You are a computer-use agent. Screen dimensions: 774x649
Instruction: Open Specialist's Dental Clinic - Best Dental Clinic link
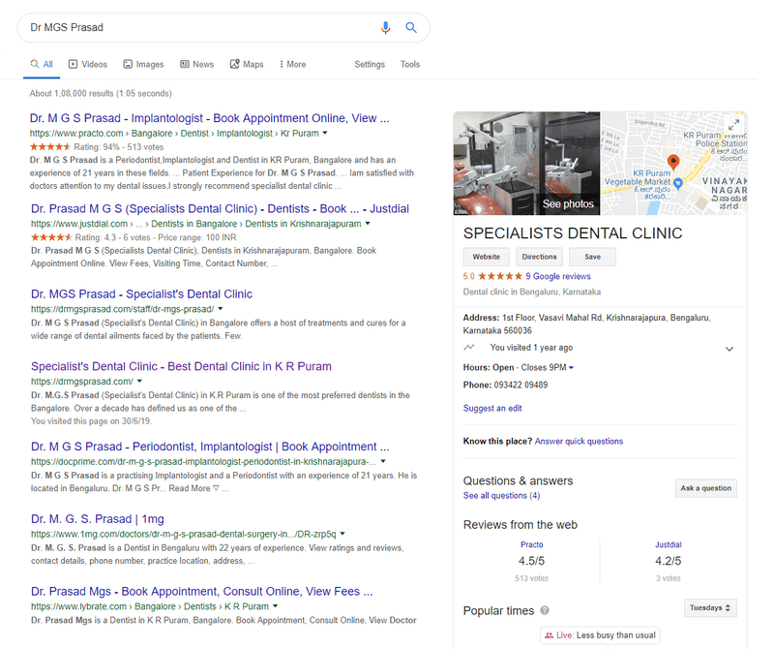click(181, 366)
